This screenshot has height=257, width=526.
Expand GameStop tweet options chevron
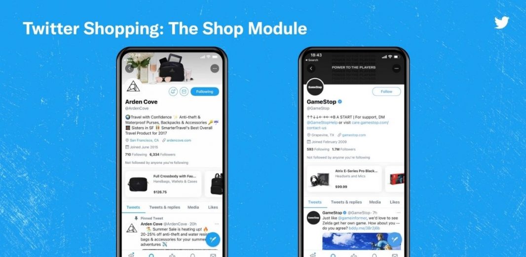pos(398,213)
